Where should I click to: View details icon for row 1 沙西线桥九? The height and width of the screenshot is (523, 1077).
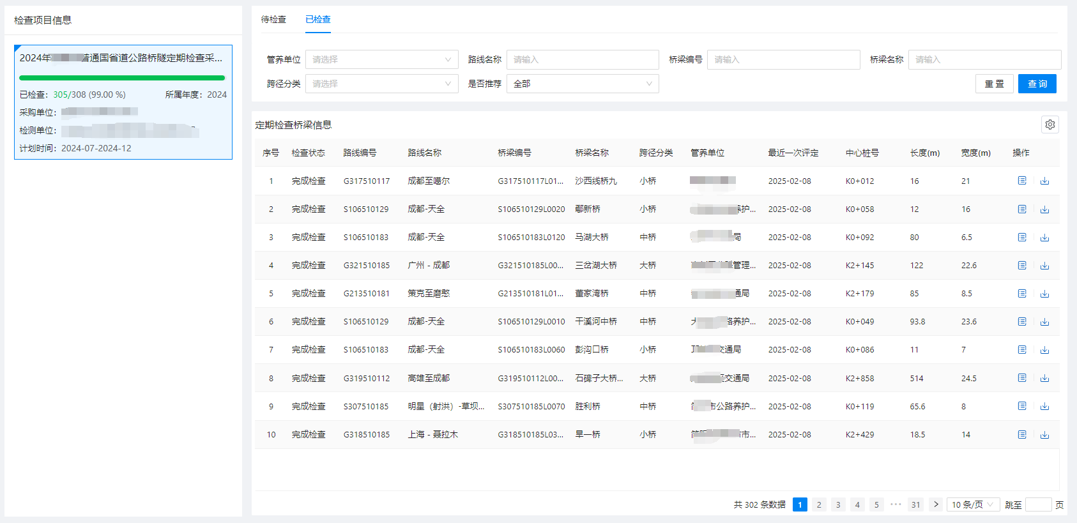1022,181
